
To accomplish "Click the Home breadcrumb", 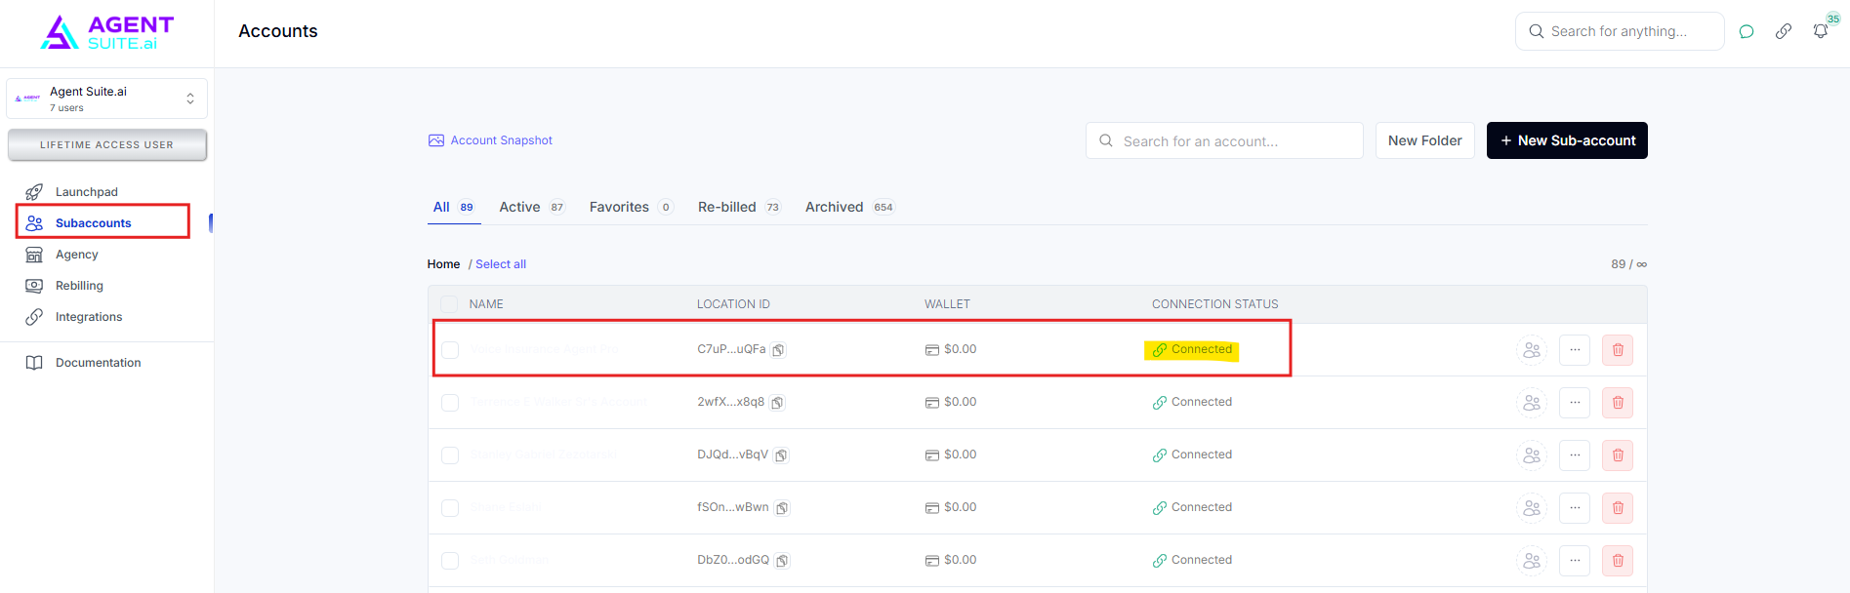I will coord(443,264).
